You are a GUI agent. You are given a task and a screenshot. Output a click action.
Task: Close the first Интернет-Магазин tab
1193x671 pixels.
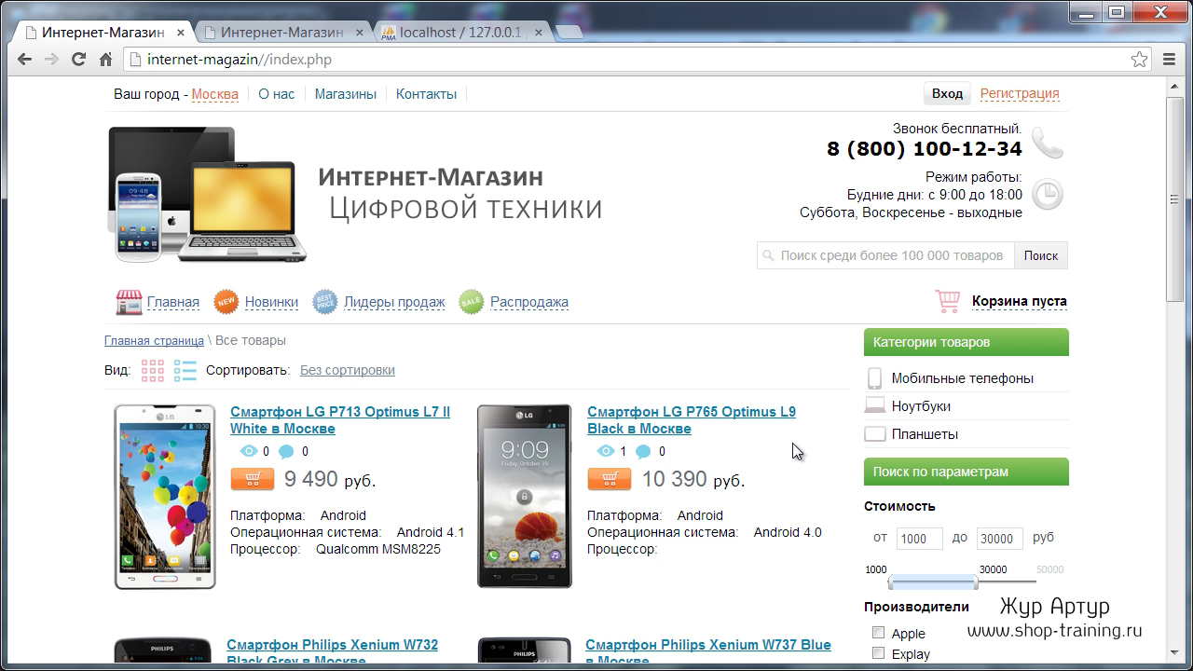tap(181, 33)
